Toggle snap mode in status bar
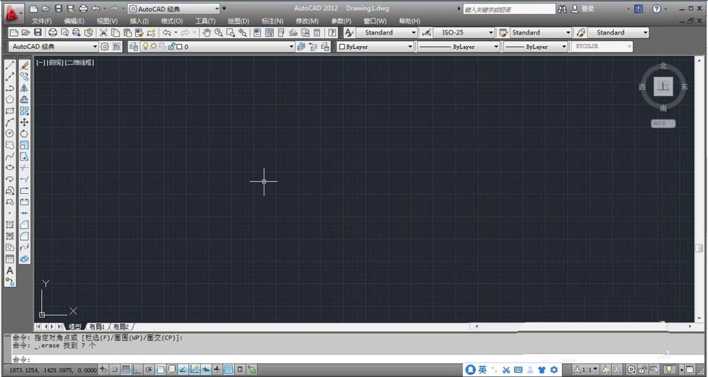Viewport: 708px width, 377px height. click(x=115, y=369)
